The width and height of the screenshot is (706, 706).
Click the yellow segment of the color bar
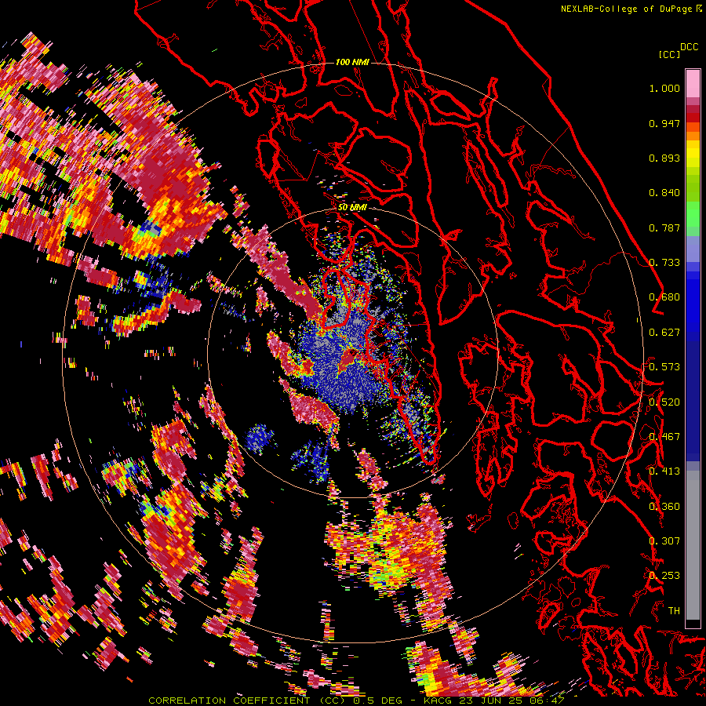693,155
